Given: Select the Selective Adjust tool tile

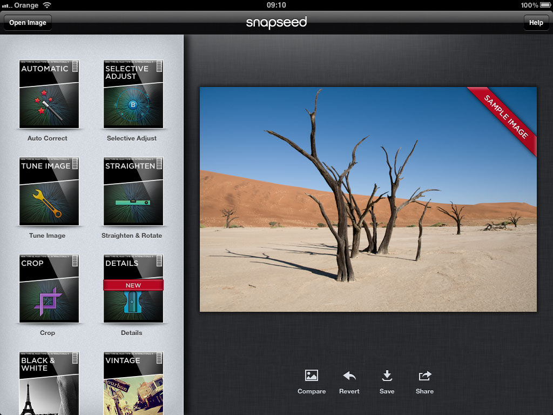Looking at the screenshot, I should click(133, 94).
